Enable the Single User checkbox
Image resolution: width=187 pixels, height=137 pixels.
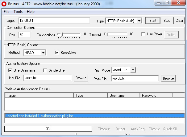(x=45, y=70)
